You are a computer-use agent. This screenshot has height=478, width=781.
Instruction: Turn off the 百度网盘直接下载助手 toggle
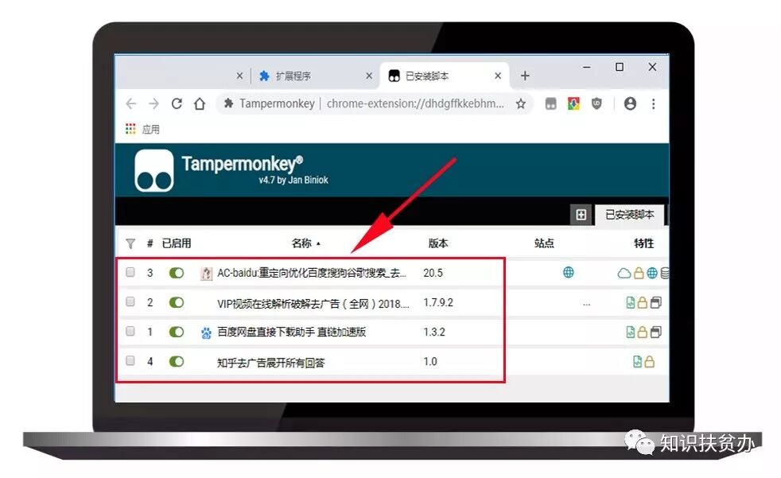(x=177, y=332)
